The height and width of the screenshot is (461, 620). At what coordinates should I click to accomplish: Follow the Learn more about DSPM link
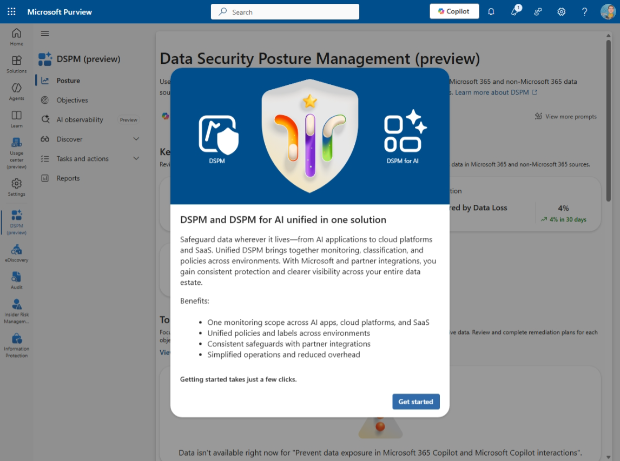pyautogui.click(x=493, y=92)
